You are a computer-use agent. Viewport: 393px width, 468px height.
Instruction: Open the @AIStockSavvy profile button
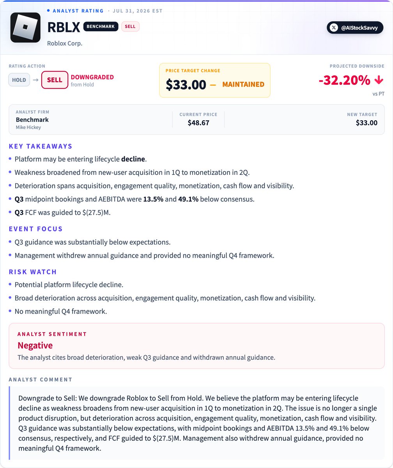(x=355, y=28)
